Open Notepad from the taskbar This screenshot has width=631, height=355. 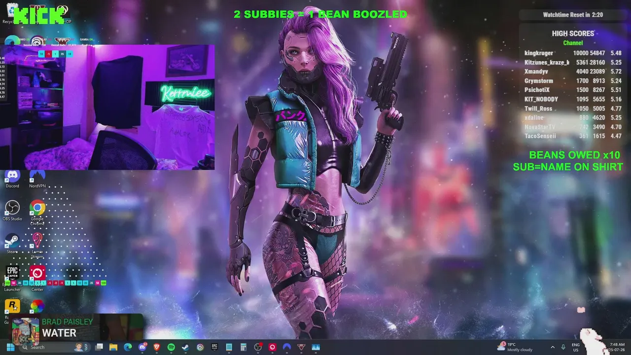(x=229, y=347)
